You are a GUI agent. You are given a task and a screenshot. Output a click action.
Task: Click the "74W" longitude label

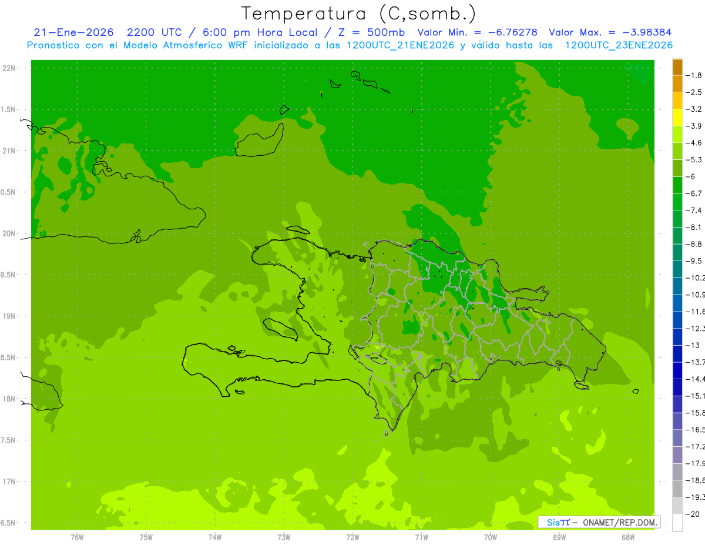pos(215,537)
